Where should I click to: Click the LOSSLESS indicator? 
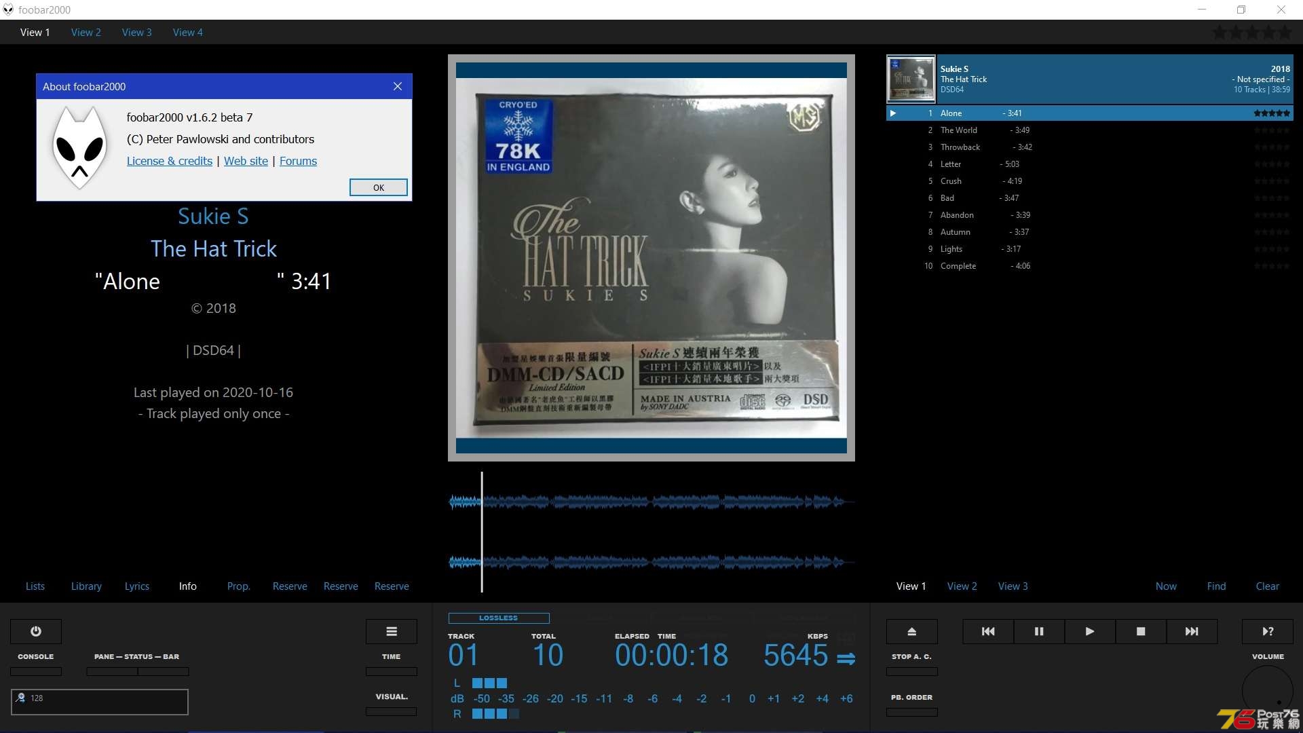click(499, 618)
